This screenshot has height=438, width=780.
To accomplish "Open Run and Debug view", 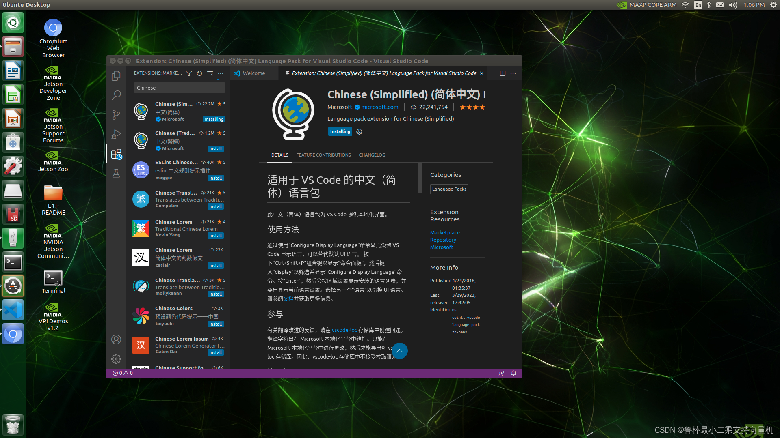I will point(116,134).
